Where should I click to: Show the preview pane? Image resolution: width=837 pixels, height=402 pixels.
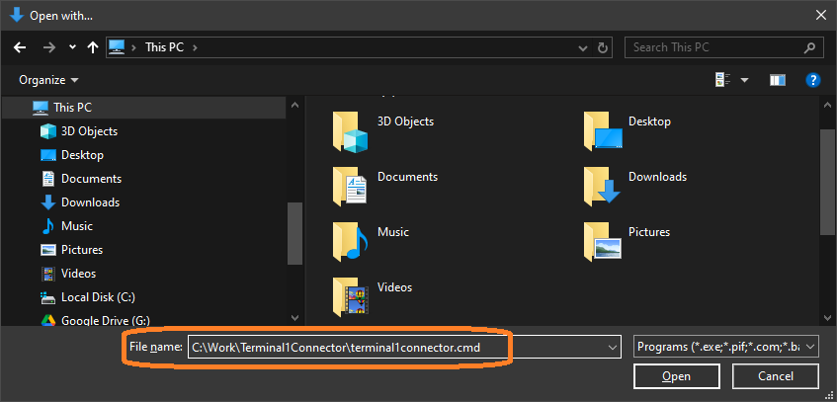[x=777, y=80]
